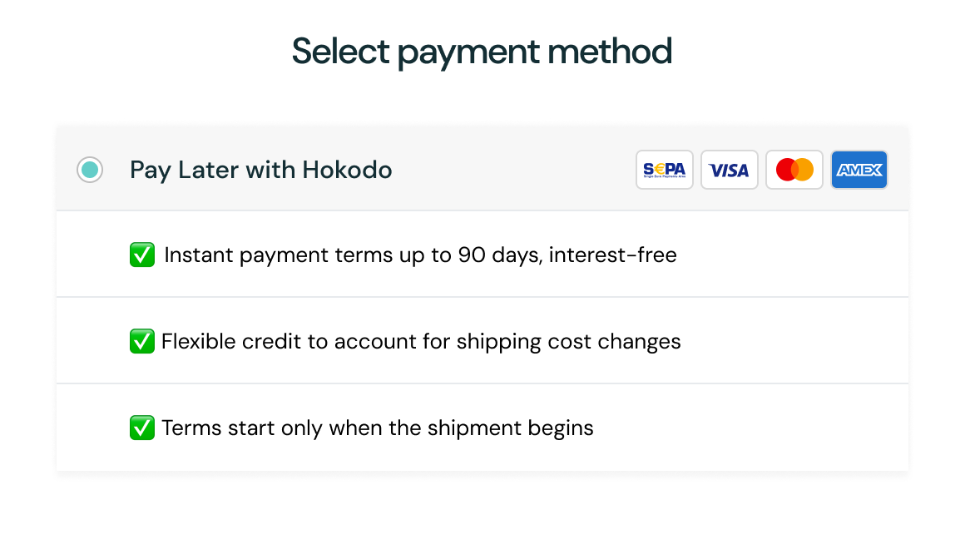Click the 'interest-free' text
Image resolution: width=965 pixels, height=549 pixels.
[x=613, y=255]
